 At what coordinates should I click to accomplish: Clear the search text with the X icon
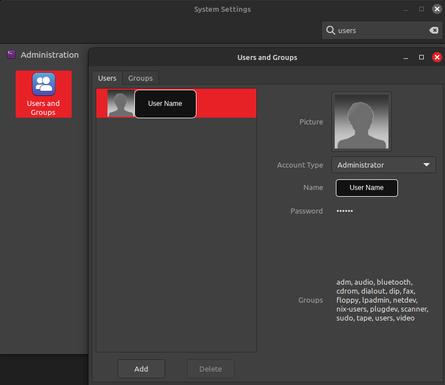[x=433, y=30]
